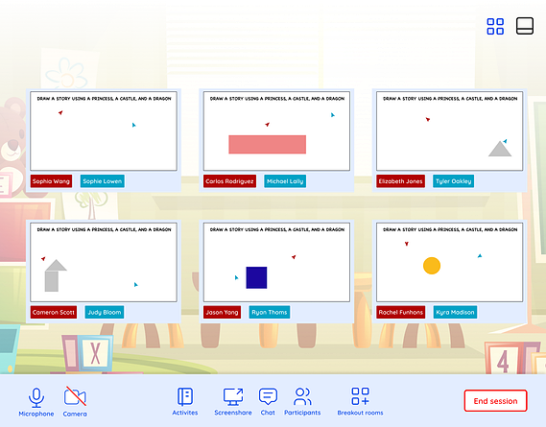Open the Breakout rooms icon
The image size is (546, 427).
(360, 396)
